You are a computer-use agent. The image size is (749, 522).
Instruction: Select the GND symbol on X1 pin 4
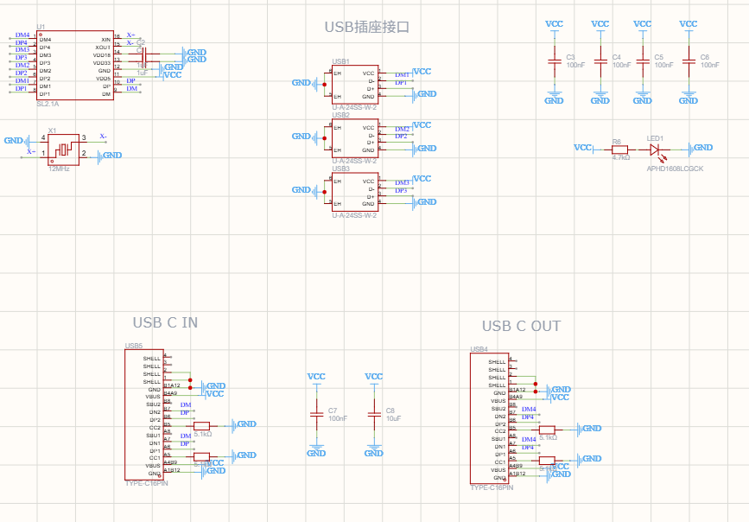[x=17, y=141]
